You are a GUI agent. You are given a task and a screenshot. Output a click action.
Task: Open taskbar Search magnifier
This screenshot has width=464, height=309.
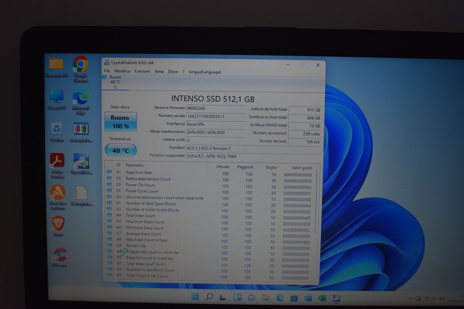coord(209,297)
